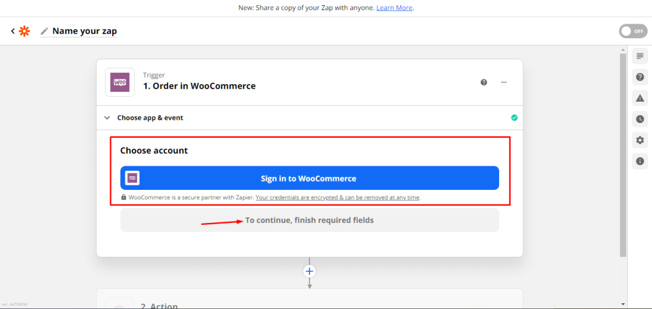The image size is (652, 309).
Task: Click the scrollbar up arrow
Action: (623, 50)
